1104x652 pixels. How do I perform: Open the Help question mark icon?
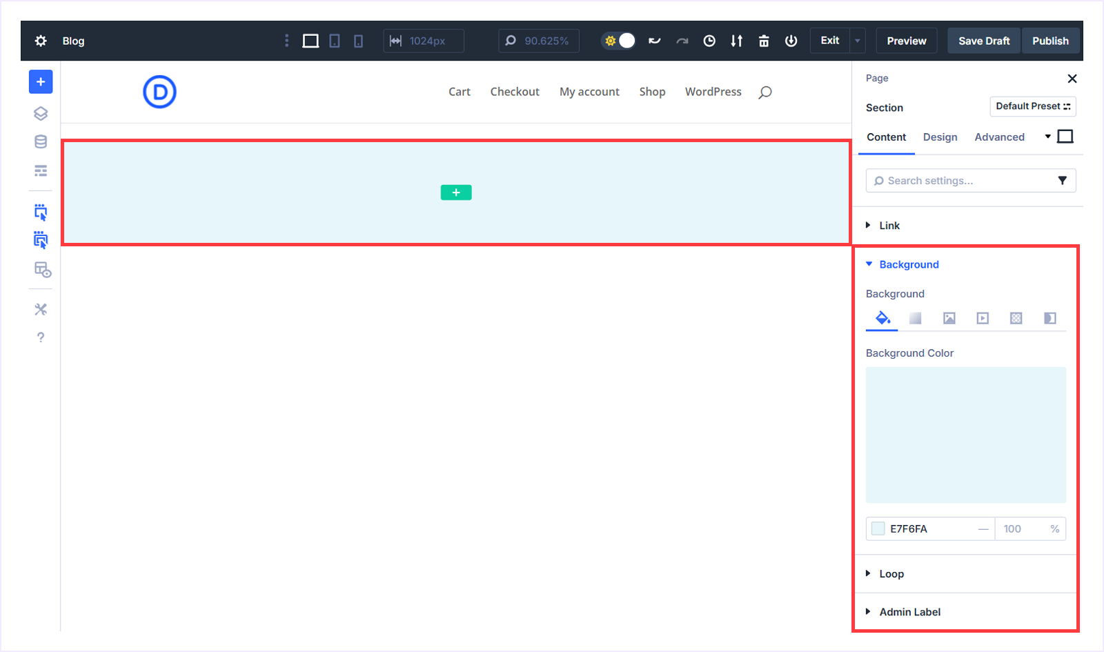pos(40,337)
